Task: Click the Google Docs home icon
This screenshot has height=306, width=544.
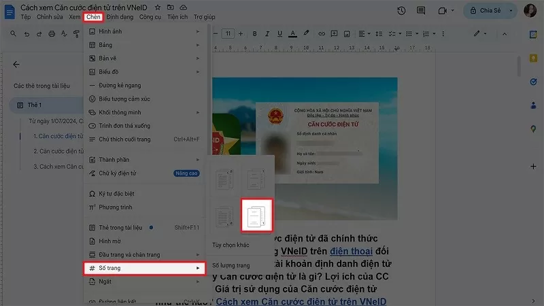Action: tap(10, 12)
